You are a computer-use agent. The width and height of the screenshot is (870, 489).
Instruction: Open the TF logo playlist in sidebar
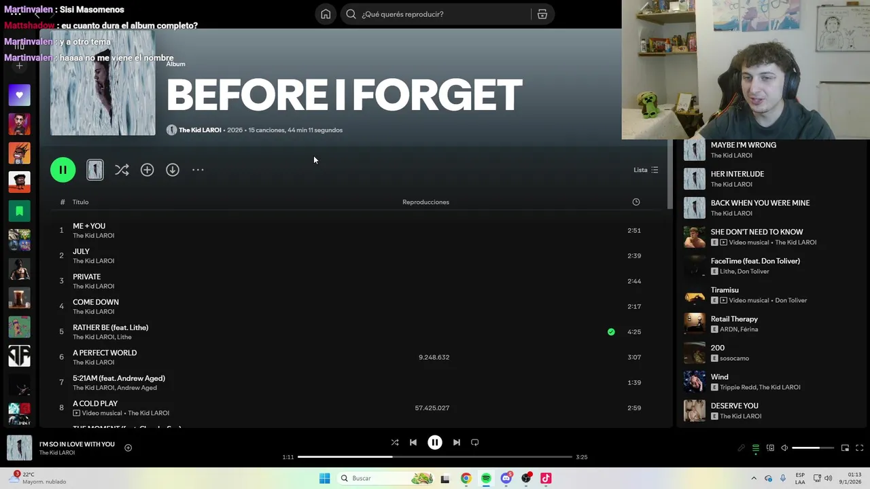click(19, 356)
